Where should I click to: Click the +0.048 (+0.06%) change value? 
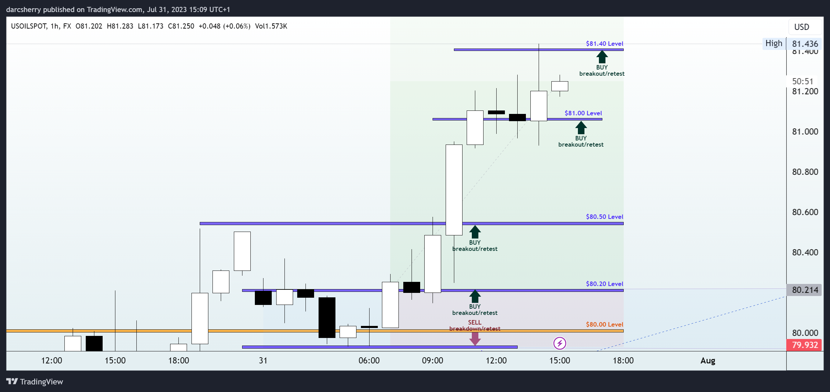pos(224,26)
